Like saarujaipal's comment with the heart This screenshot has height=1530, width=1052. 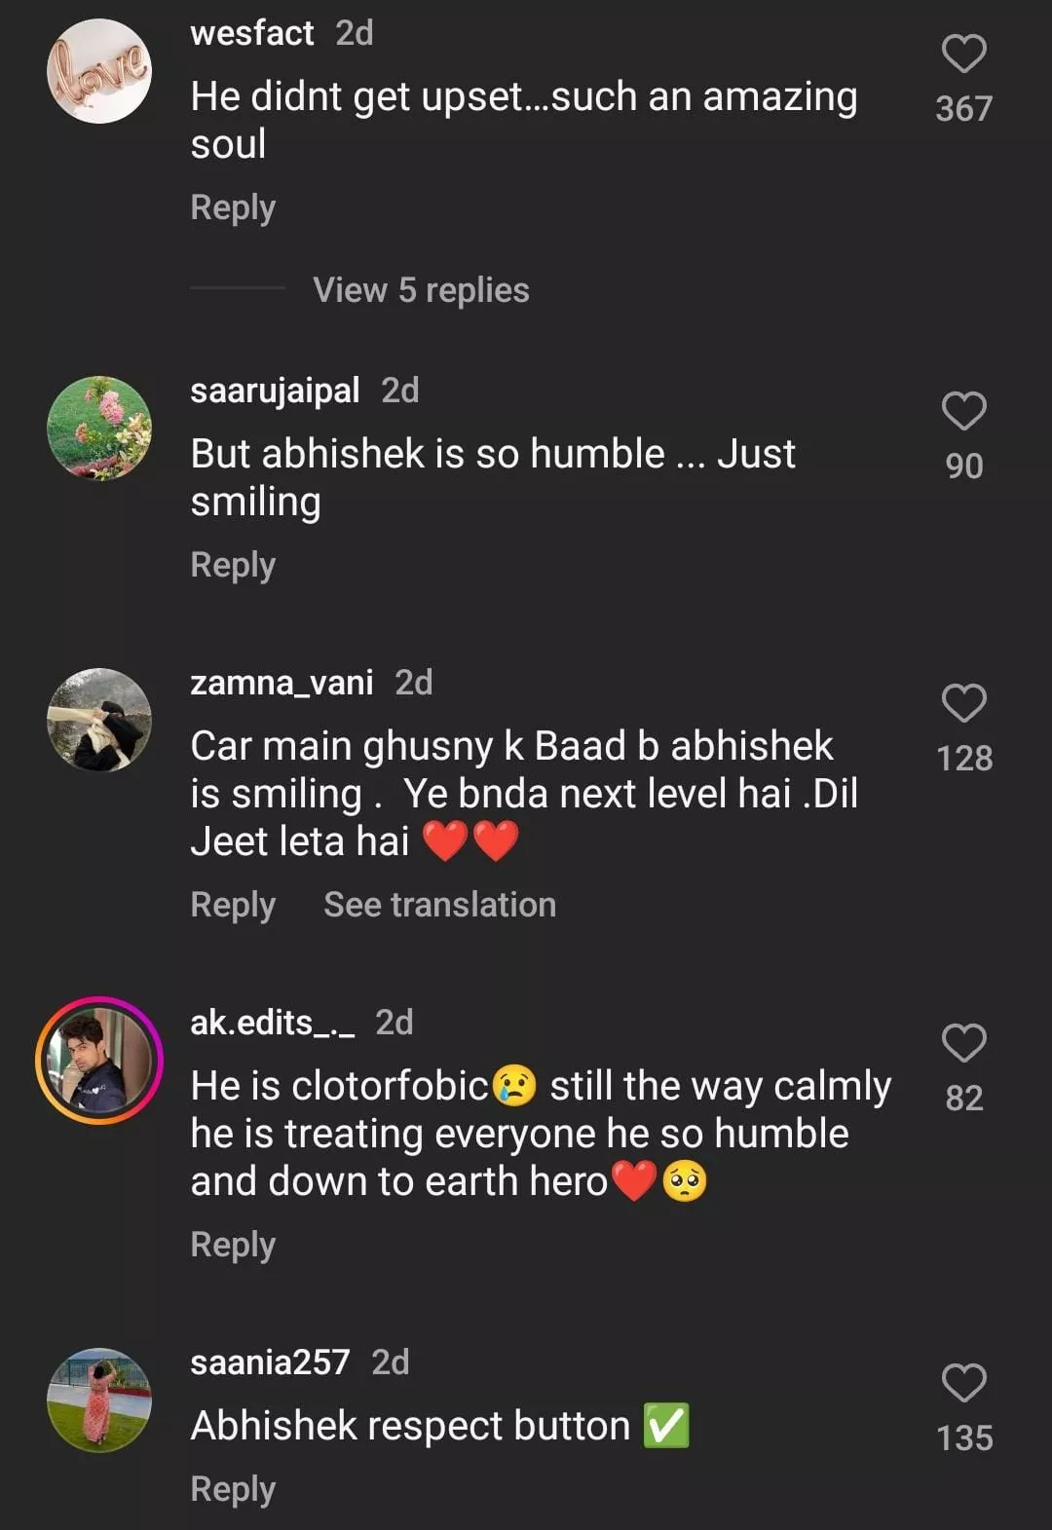tap(963, 411)
